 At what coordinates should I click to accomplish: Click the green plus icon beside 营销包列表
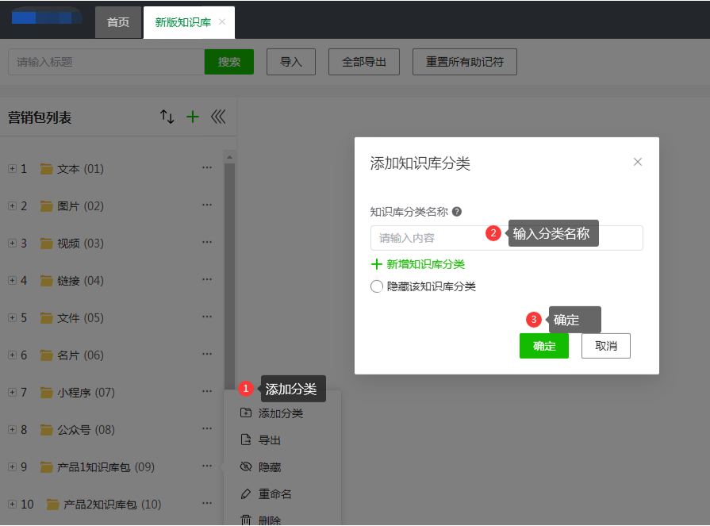click(192, 117)
